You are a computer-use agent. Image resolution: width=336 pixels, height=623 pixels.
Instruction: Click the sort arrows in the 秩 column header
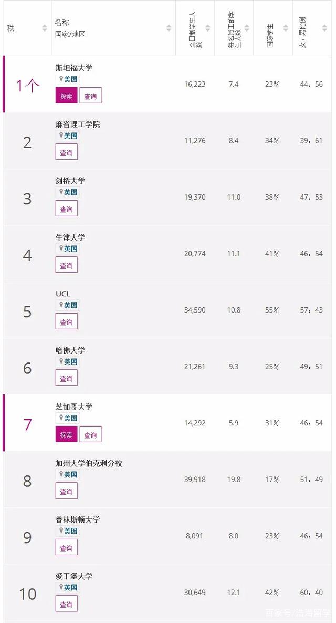click(45, 28)
